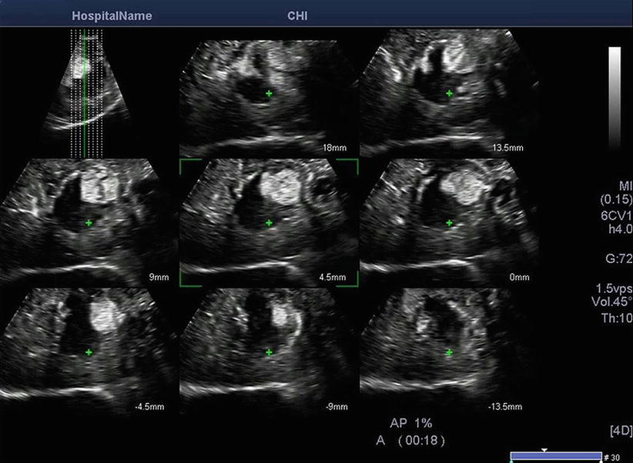The height and width of the screenshot is (463, 633).
Task: Click the green crosshair in 0mm slice
Action: click(x=450, y=223)
